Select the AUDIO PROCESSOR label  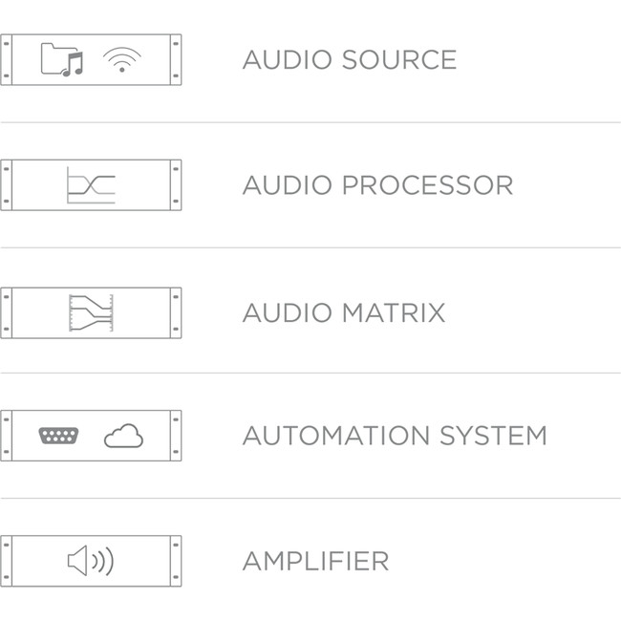click(377, 185)
